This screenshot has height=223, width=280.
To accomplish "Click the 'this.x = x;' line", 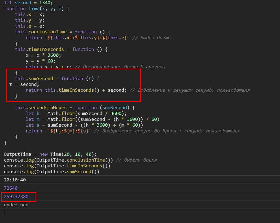I will pos(30,15).
